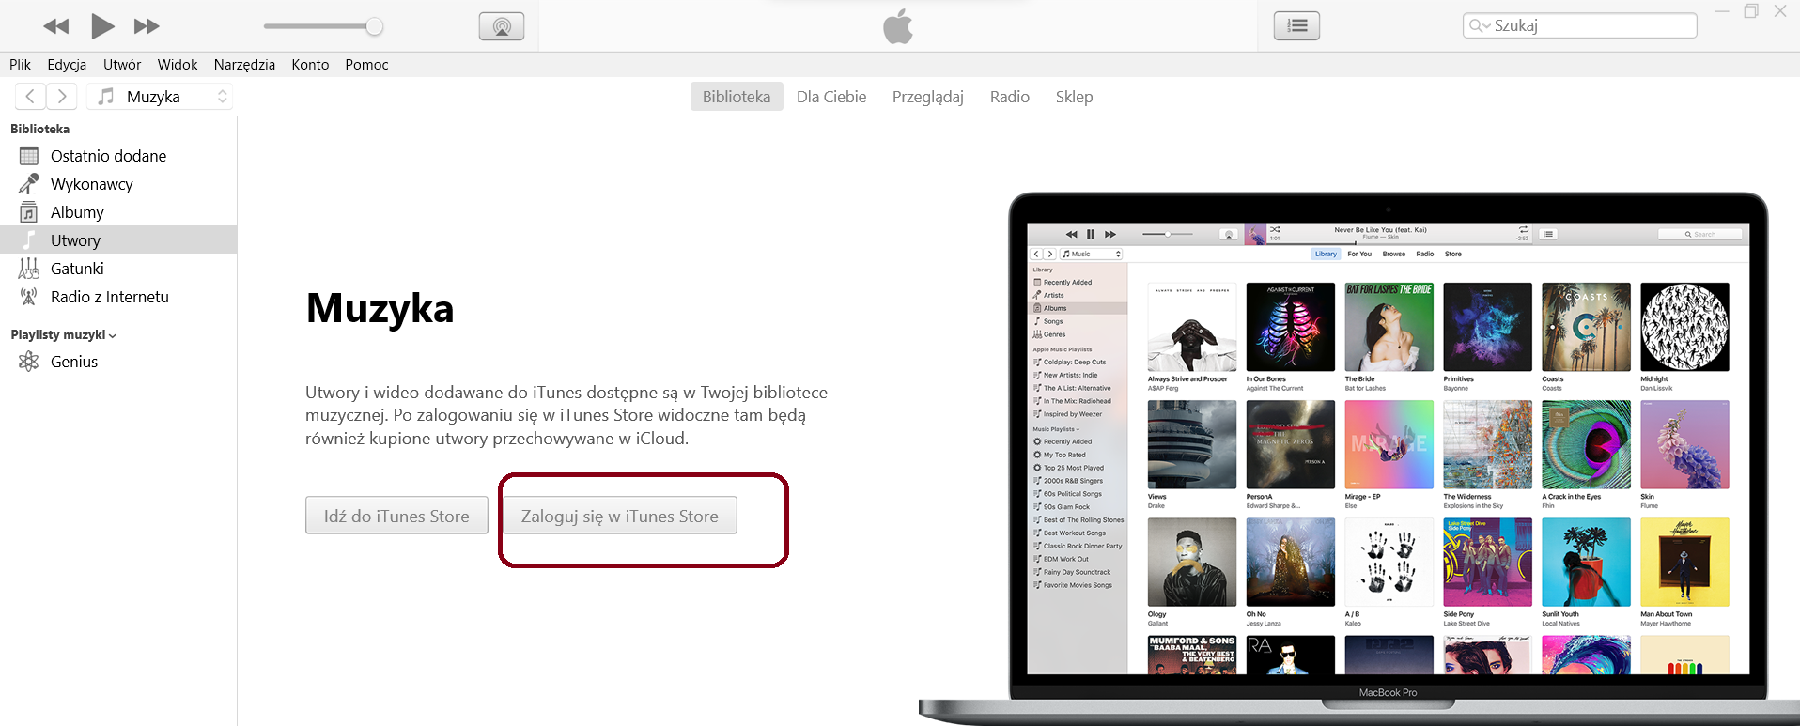Adjust the volume slider knob
The image size is (1800, 726).
374,26
